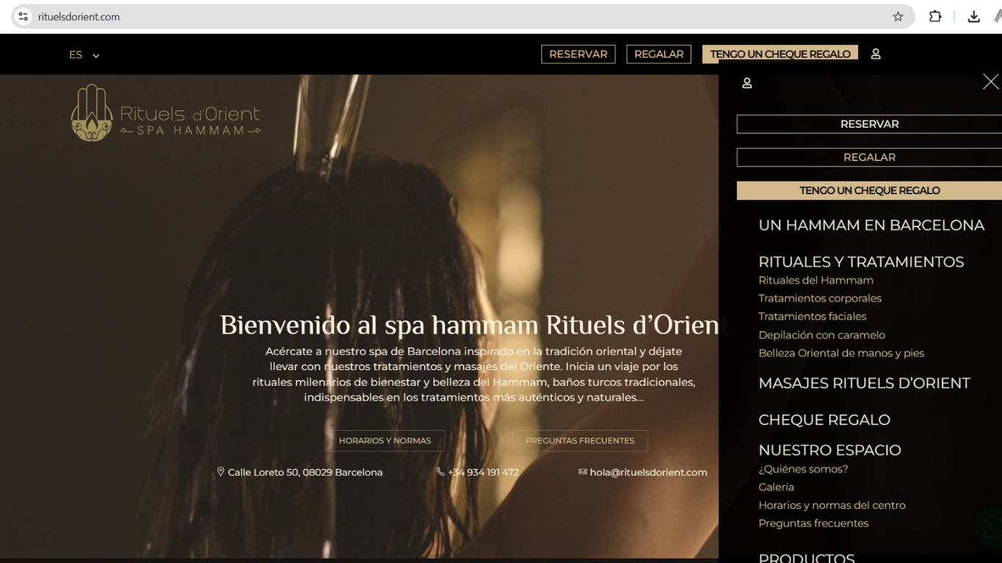Open NUESTRO ESPACIO menu heading

[x=830, y=450]
